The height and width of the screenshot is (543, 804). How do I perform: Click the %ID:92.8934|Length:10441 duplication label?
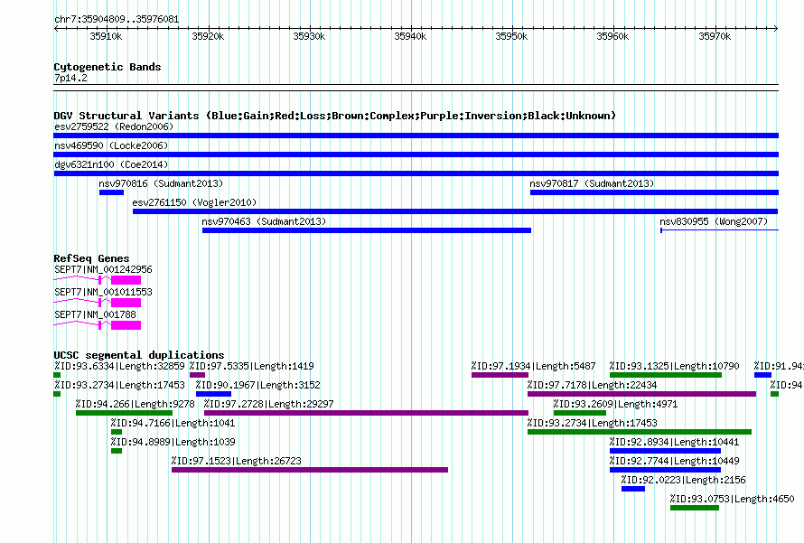point(674,442)
